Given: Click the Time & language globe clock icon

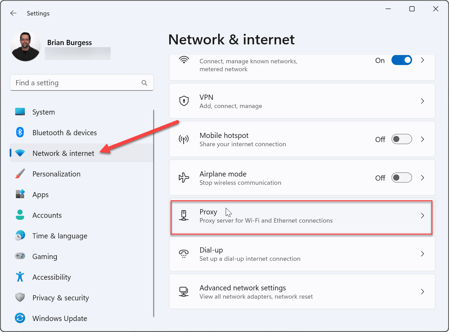Looking at the screenshot, I should 20,236.
